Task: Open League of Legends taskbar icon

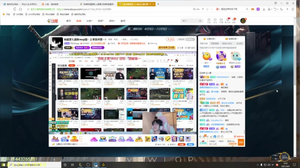Action: (x=80, y=165)
